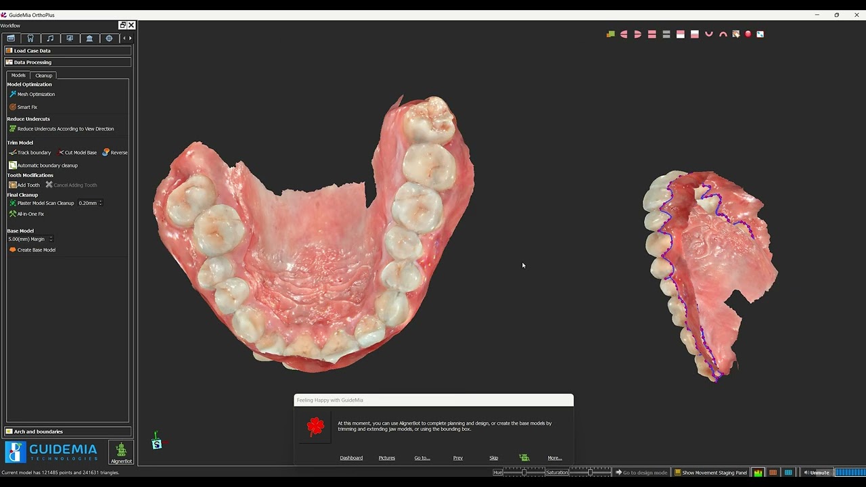The width and height of the screenshot is (866, 487).
Task: Select the lower arch U-shape view icon
Action: [x=709, y=34]
